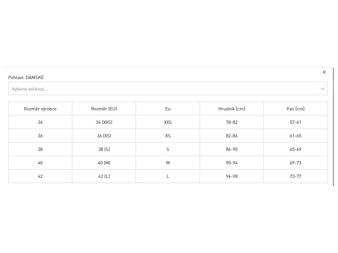
Task: Click the waist measurement '61-65' cell
Action: tap(295, 136)
